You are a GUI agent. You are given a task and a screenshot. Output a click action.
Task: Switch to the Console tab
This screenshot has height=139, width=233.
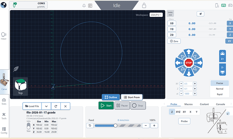[x=220, y=104]
